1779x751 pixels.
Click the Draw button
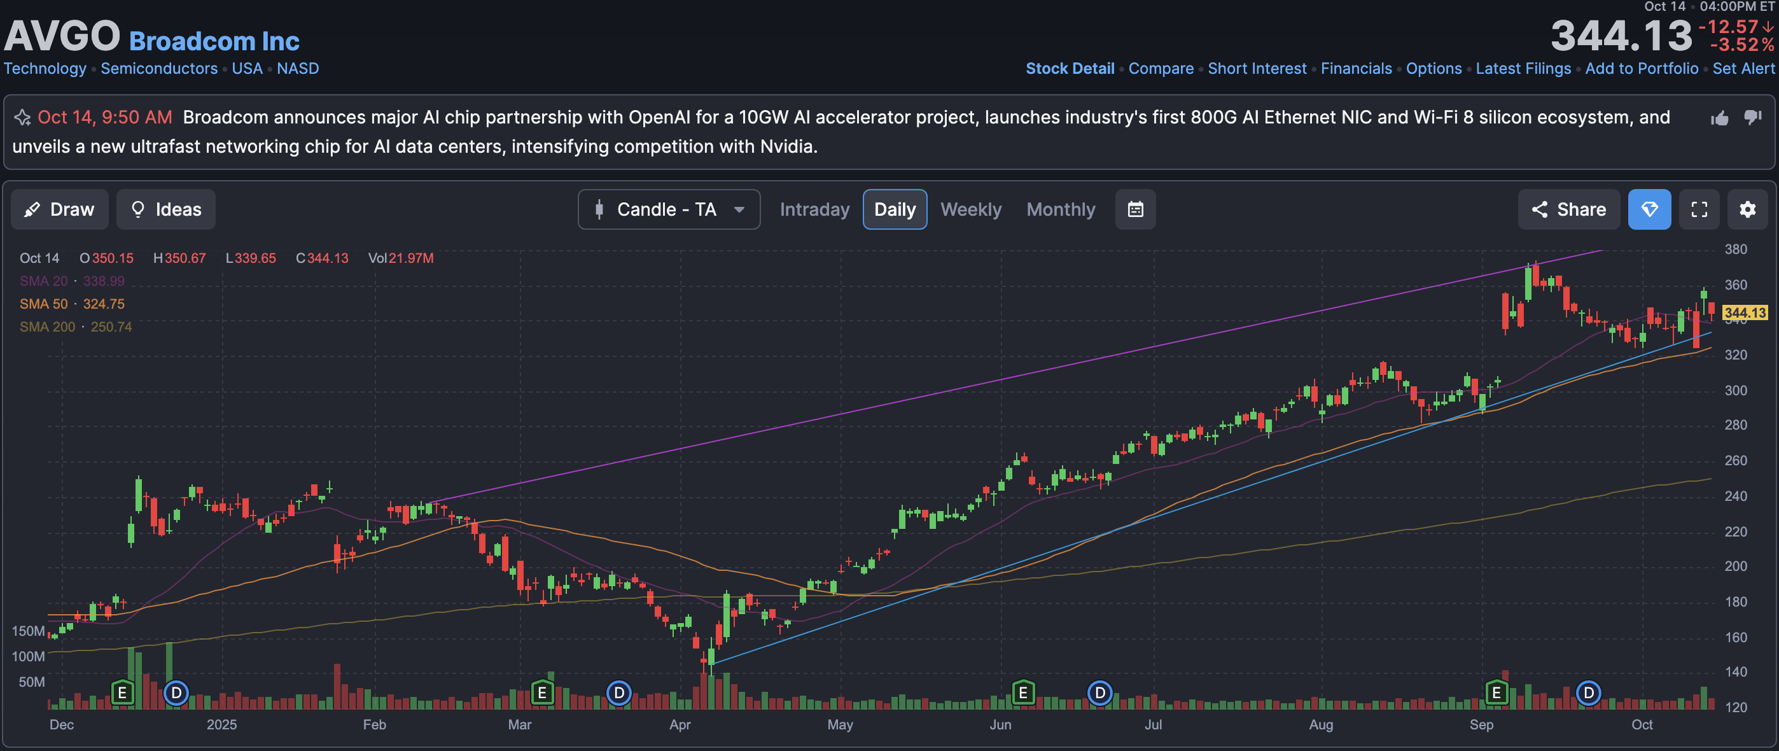[59, 209]
